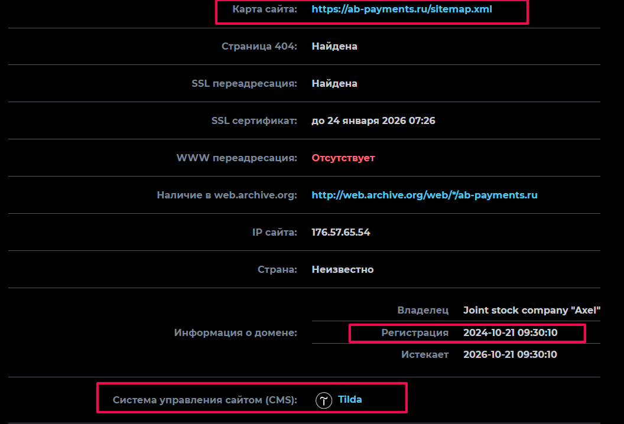
Task: Click the Tilda link text
Action: tap(350, 399)
